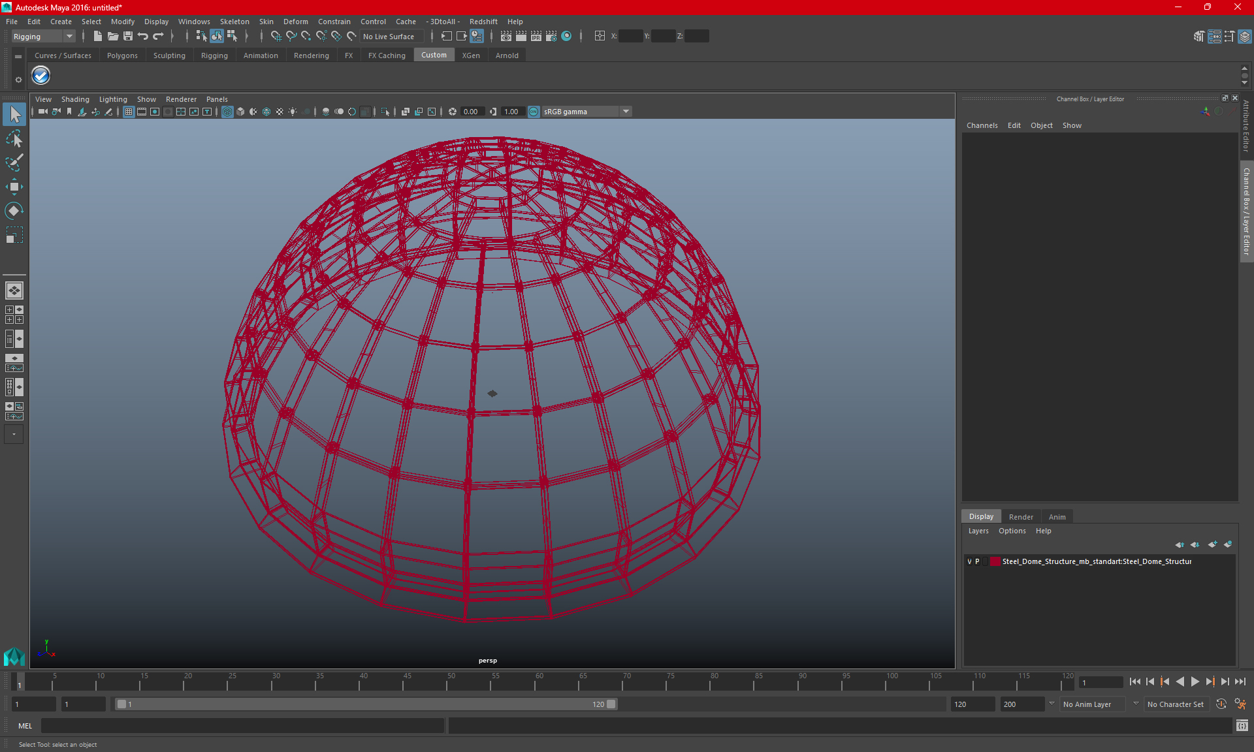The width and height of the screenshot is (1254, 752).
Task: Redo the last undone action
Action: pyautogui.click(x=158, y=37)
